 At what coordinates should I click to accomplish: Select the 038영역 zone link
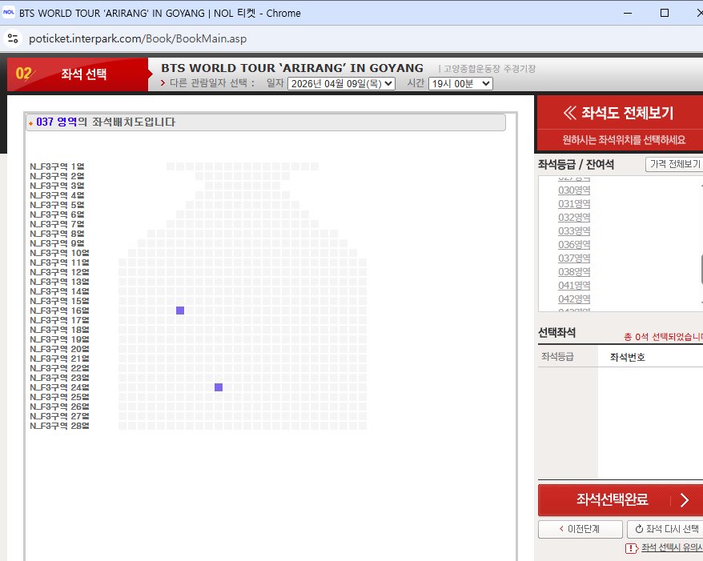coord(574,271)
